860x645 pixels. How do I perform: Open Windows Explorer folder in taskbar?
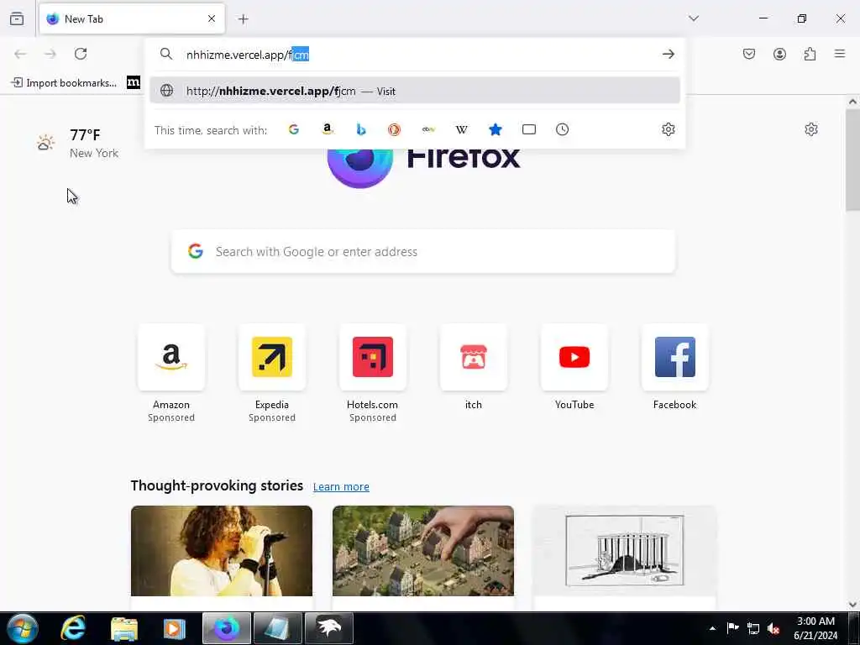124,628
